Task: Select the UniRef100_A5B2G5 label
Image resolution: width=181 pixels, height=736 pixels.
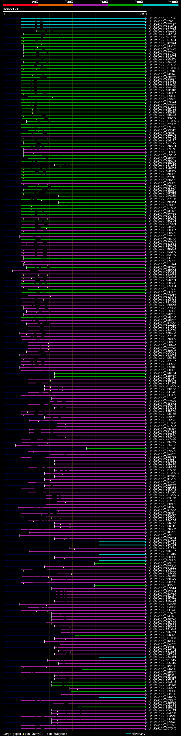Action: click(x=162, y=77)
